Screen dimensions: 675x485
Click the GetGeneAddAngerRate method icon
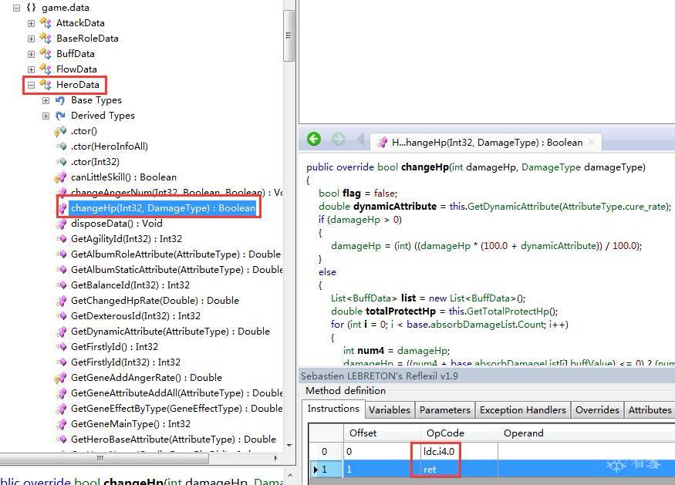(61, 378)
